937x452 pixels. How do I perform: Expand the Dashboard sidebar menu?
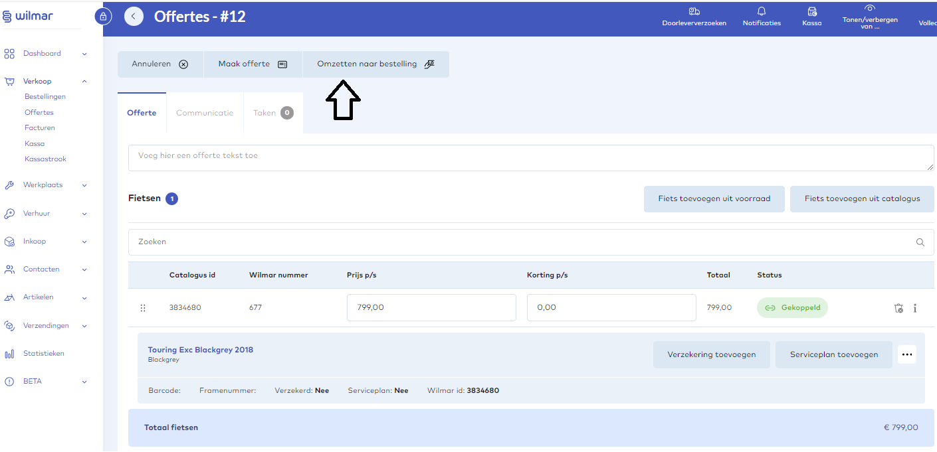(x=84, y=54)
